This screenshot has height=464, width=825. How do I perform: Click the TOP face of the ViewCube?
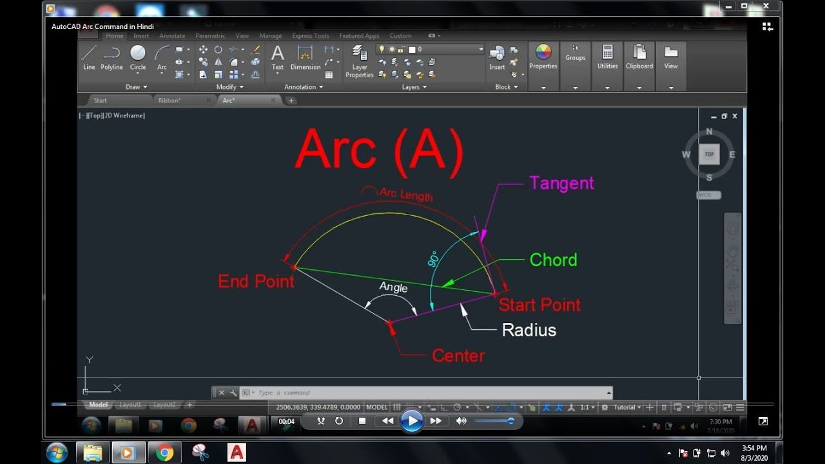coord(709,154)
